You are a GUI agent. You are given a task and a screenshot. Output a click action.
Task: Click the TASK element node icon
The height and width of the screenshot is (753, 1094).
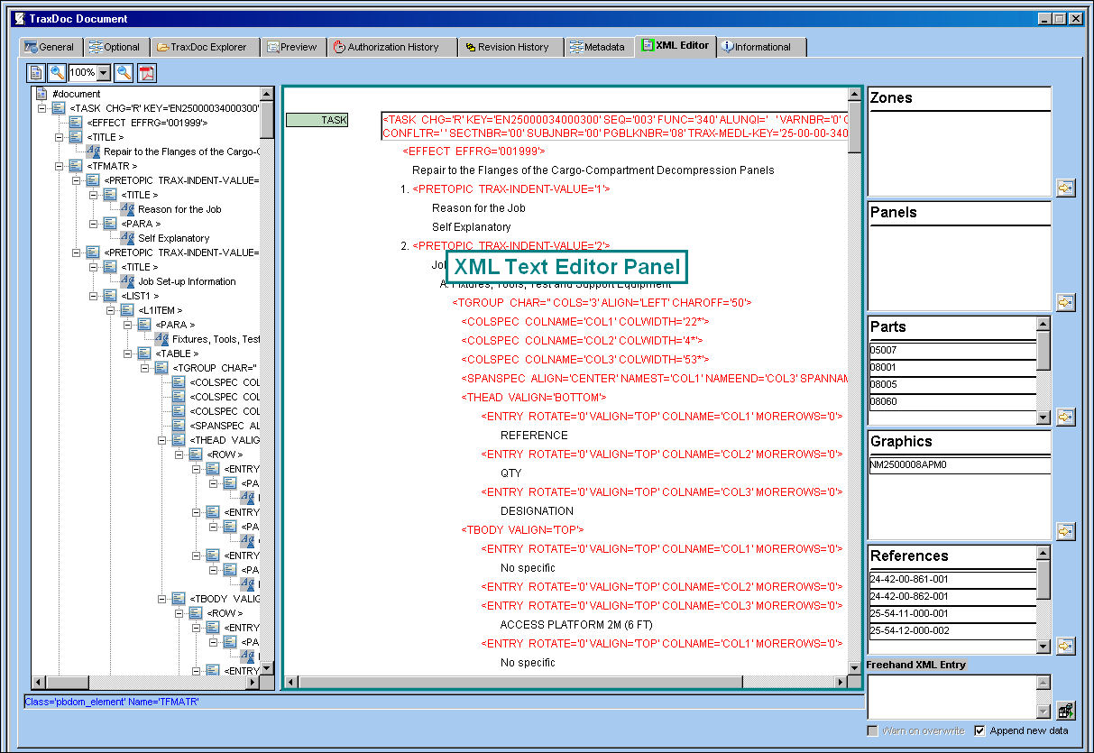(x=59, y=108)
